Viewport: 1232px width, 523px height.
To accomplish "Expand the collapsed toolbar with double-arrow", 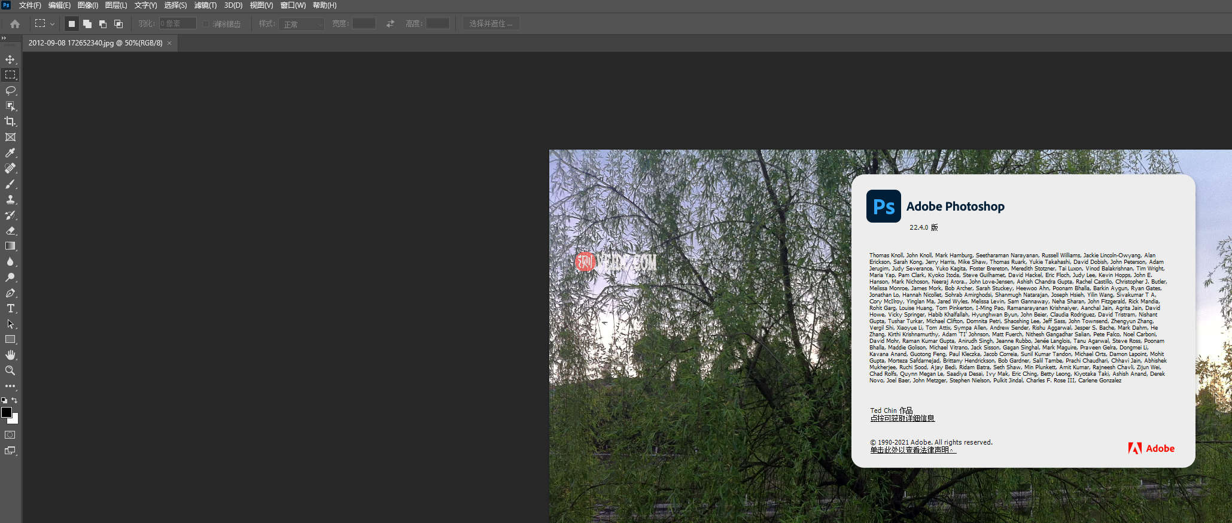I will click(4, 38).
